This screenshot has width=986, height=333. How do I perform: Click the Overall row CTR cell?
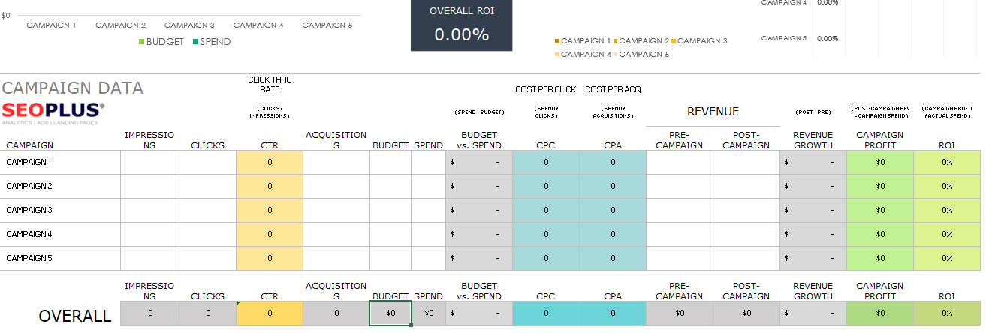point(270,313)
